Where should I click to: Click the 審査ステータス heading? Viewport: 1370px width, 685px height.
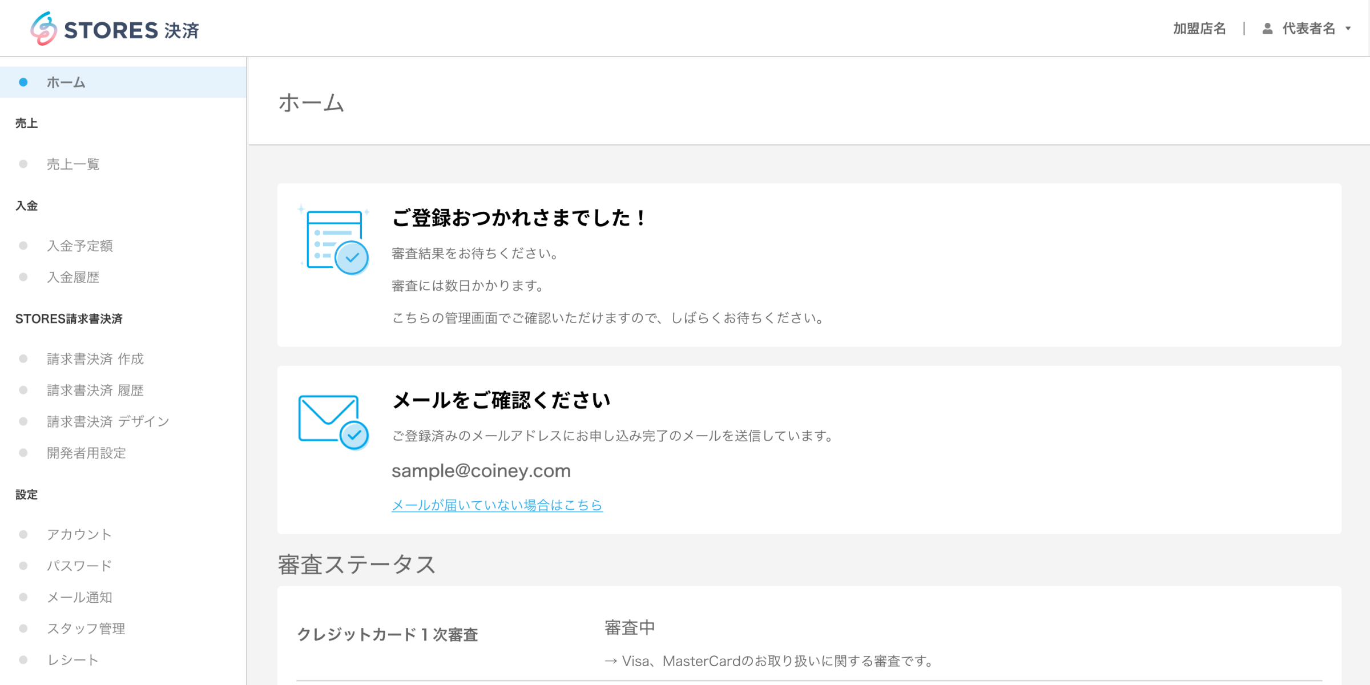coord(357,565)
